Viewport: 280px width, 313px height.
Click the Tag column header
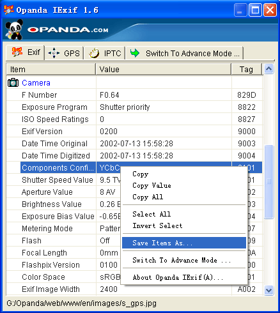pos(247,70)
